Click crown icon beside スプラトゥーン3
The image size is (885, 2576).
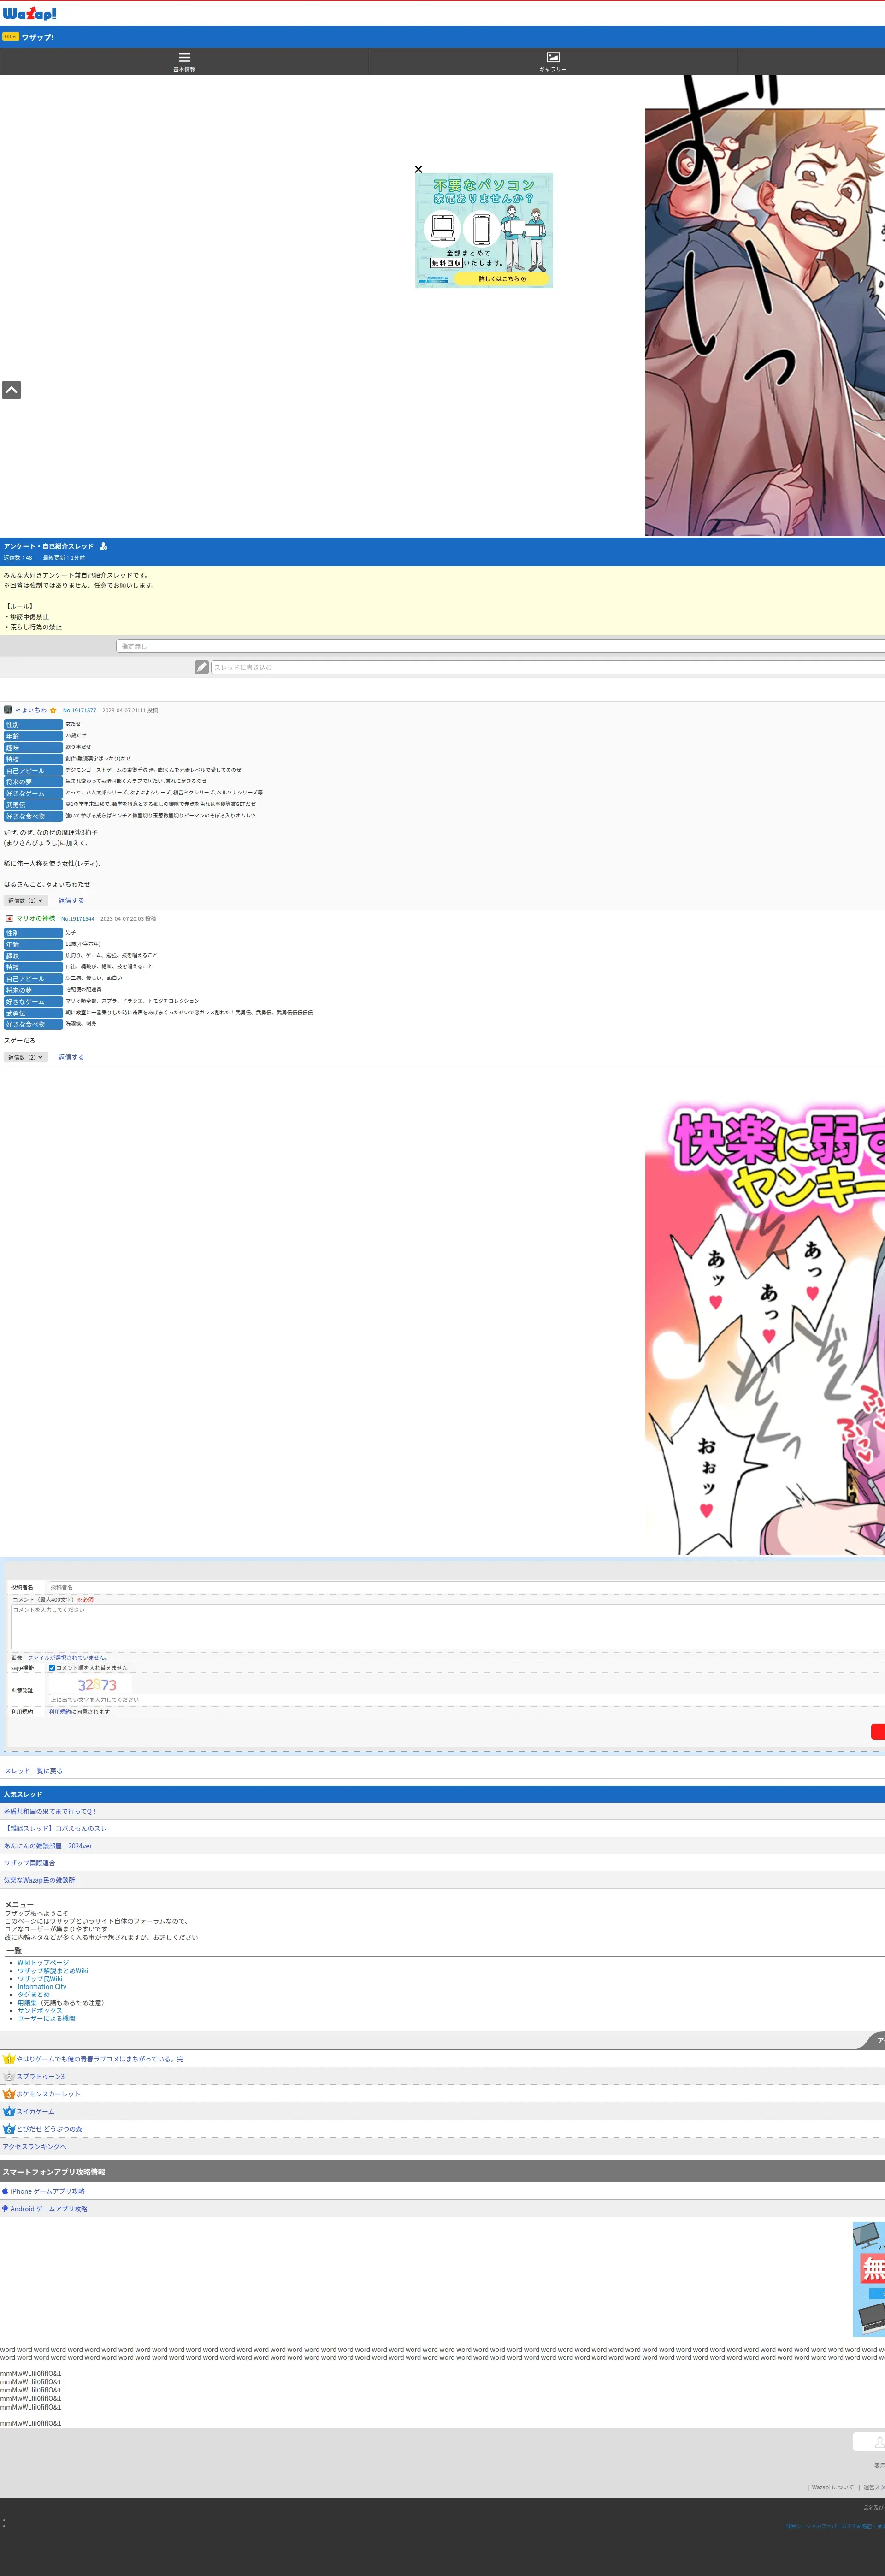(x=9, y=2076)
